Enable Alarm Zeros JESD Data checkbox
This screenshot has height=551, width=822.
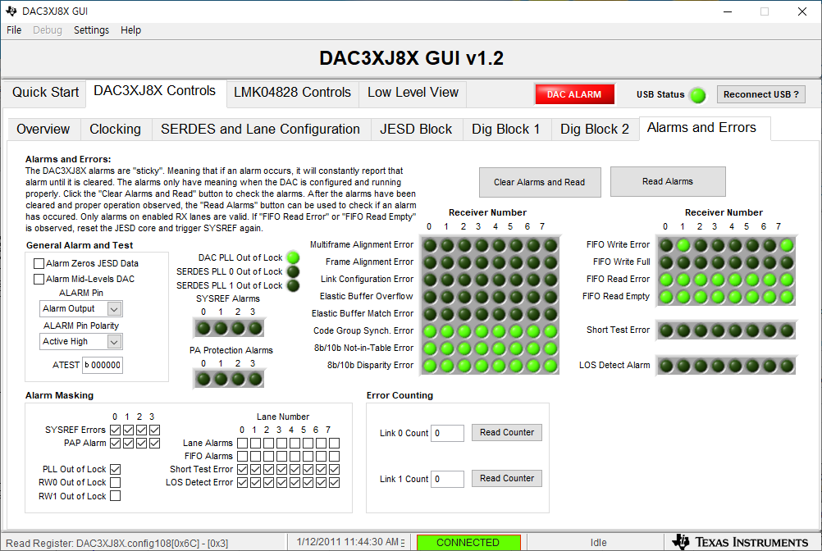[39, 263]
